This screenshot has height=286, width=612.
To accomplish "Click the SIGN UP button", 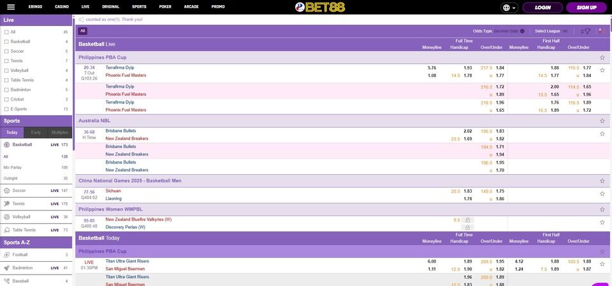I will tap(586, 8).
